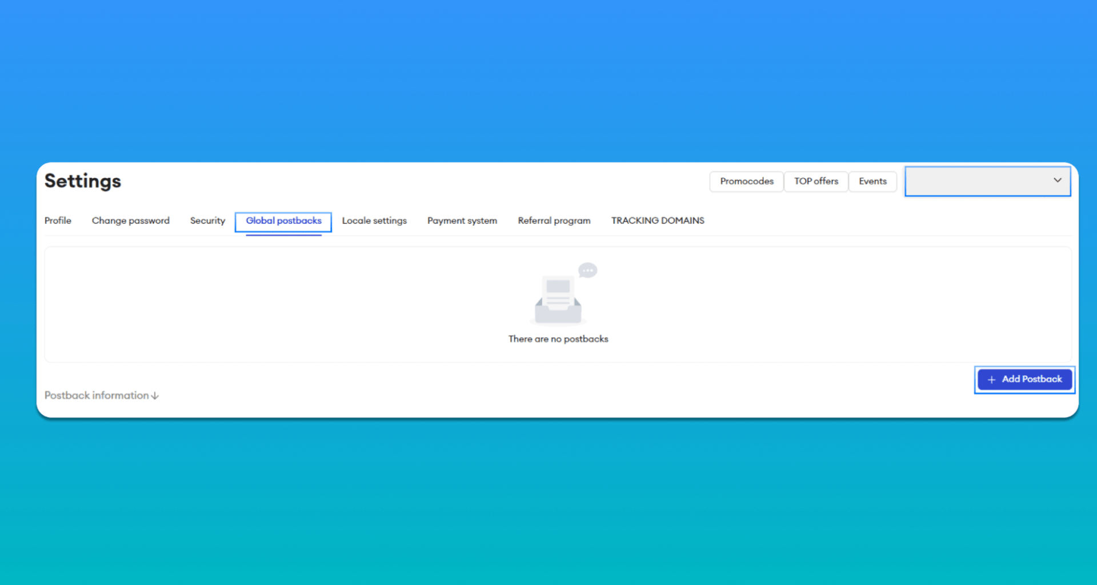Select the TRACKING DOMAINS tab
1097x585 pixels.
coord(658,221)
